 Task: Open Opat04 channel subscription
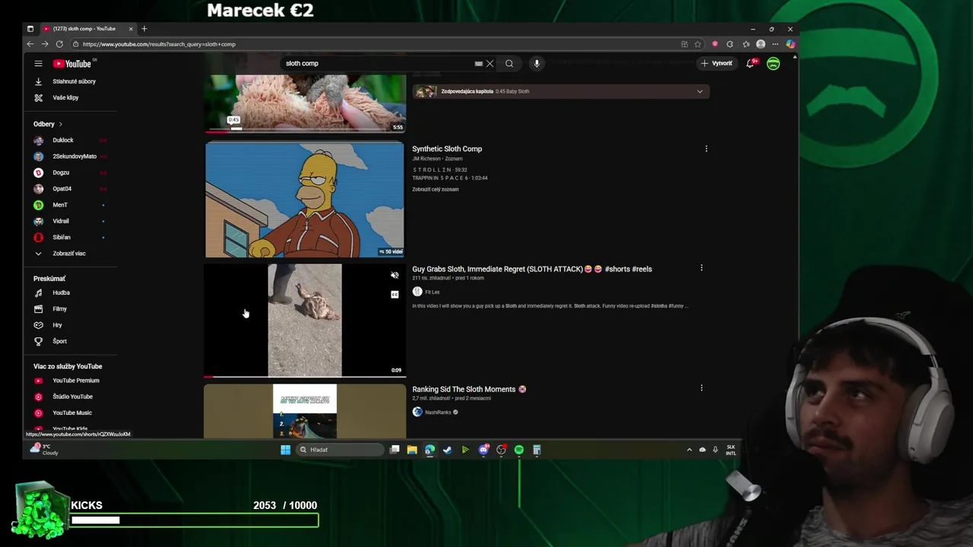click(62, 188)
